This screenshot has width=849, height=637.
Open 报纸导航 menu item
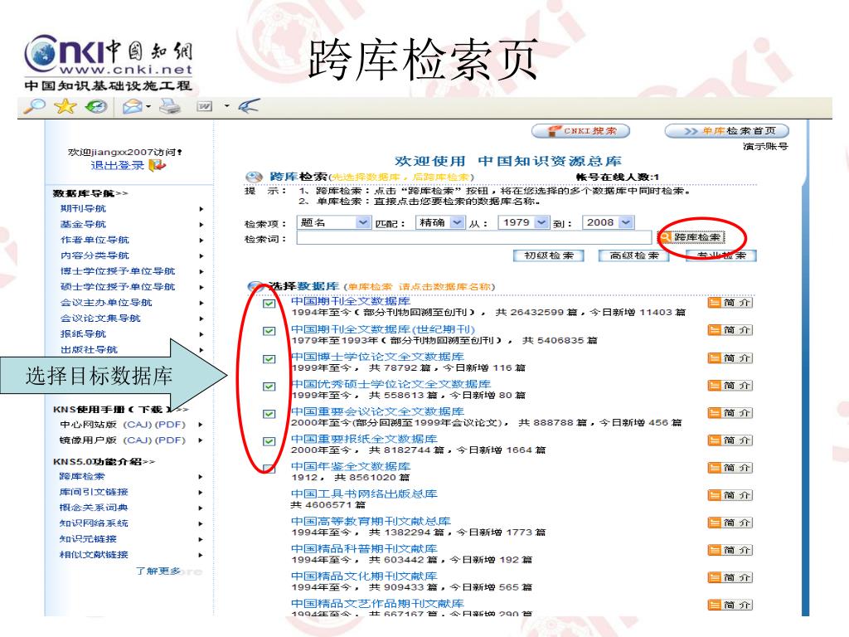(x=83, y=334)
